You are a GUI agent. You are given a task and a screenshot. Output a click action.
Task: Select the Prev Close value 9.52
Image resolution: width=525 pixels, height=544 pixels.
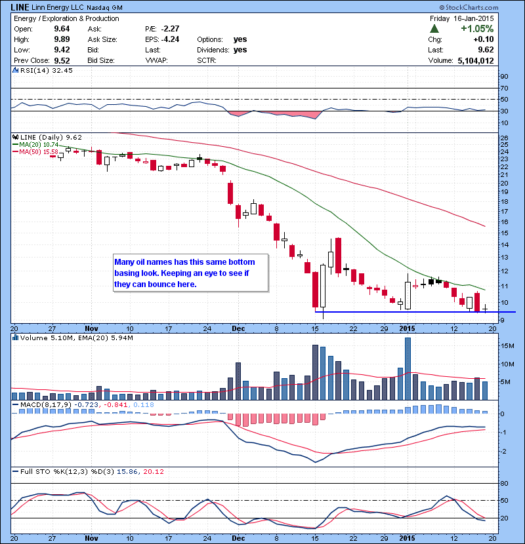tap(62, 61)
